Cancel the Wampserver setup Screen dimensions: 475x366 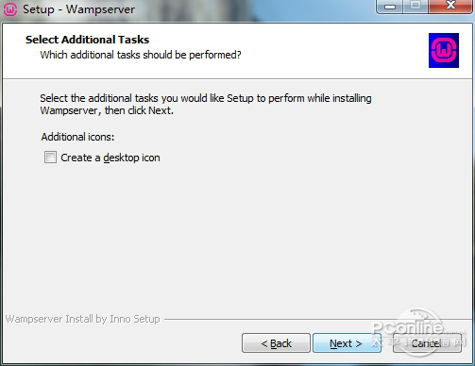(427, 343)
